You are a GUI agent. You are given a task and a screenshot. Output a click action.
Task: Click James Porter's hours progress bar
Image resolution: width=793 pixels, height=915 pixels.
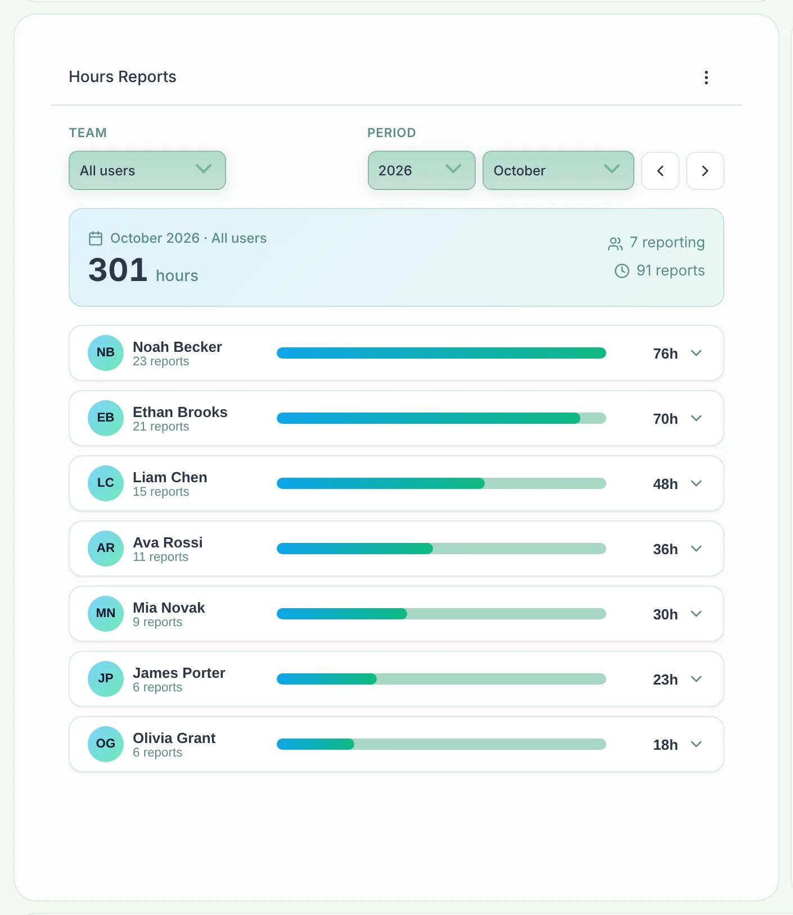pyautogui.click(x=441, y=679)
